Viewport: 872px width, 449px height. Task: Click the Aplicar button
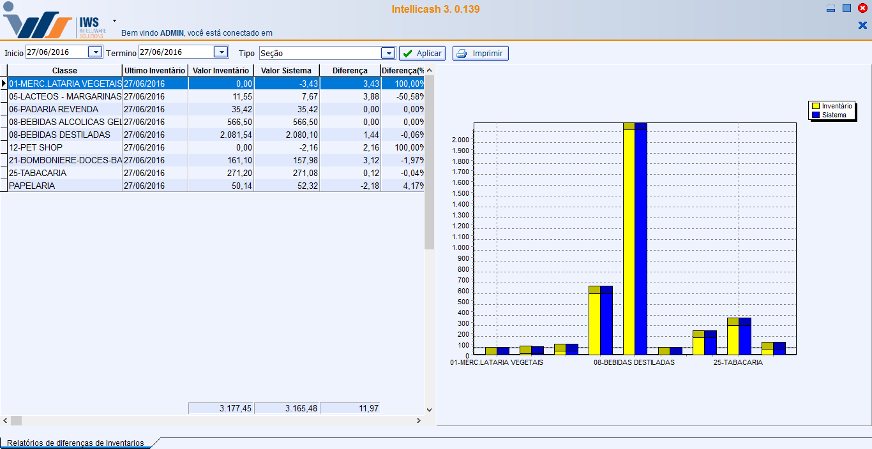pyautogui.click(x=423, y=54)
